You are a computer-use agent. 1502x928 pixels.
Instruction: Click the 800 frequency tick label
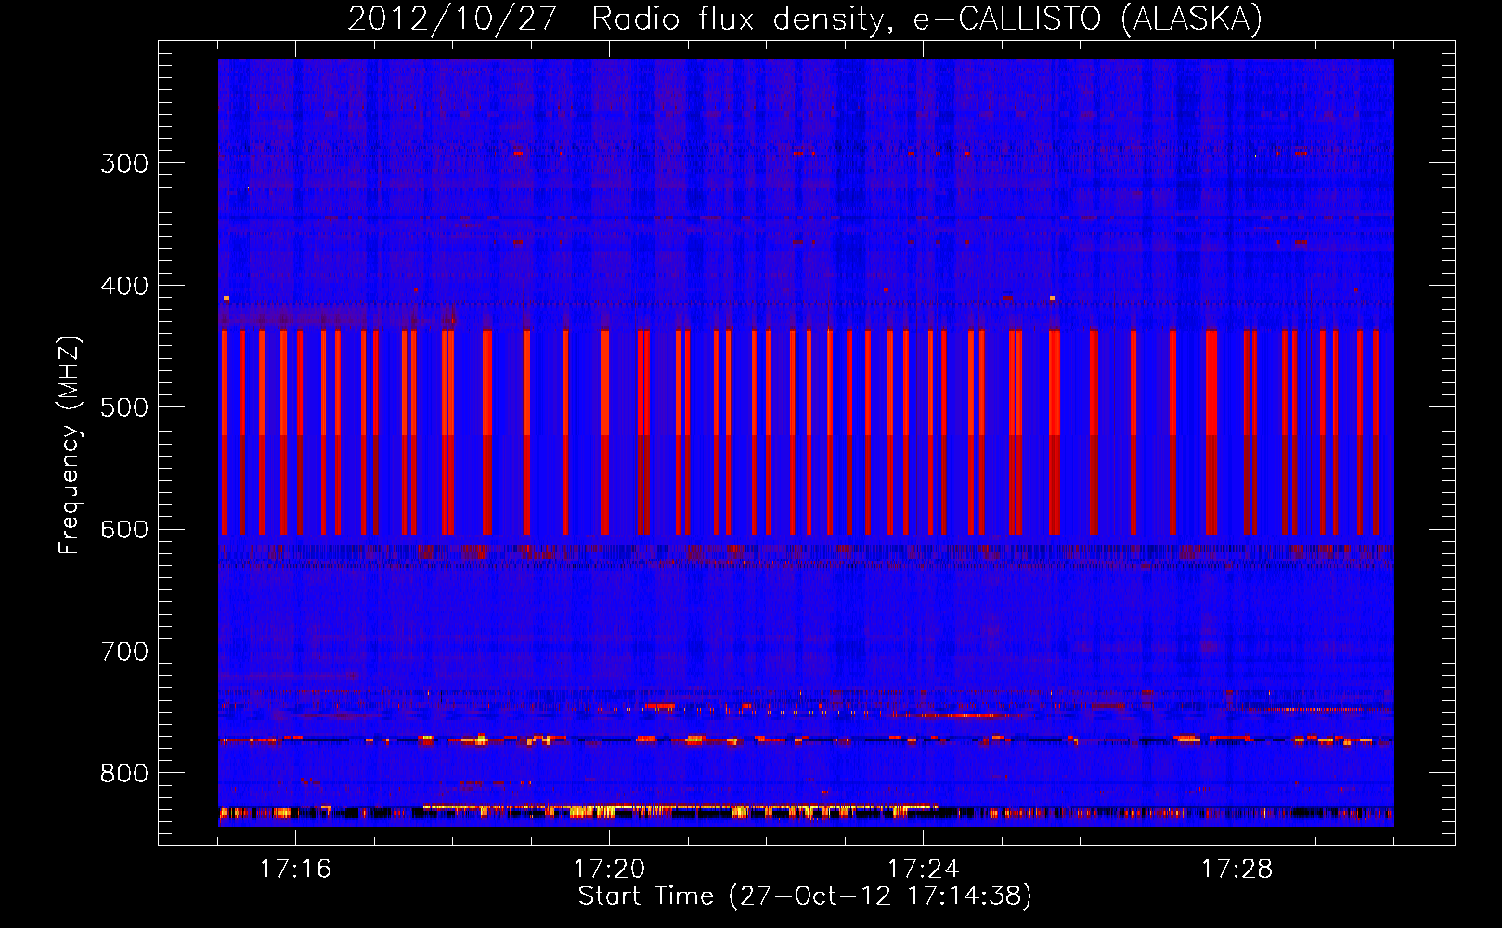pos(124,774)
